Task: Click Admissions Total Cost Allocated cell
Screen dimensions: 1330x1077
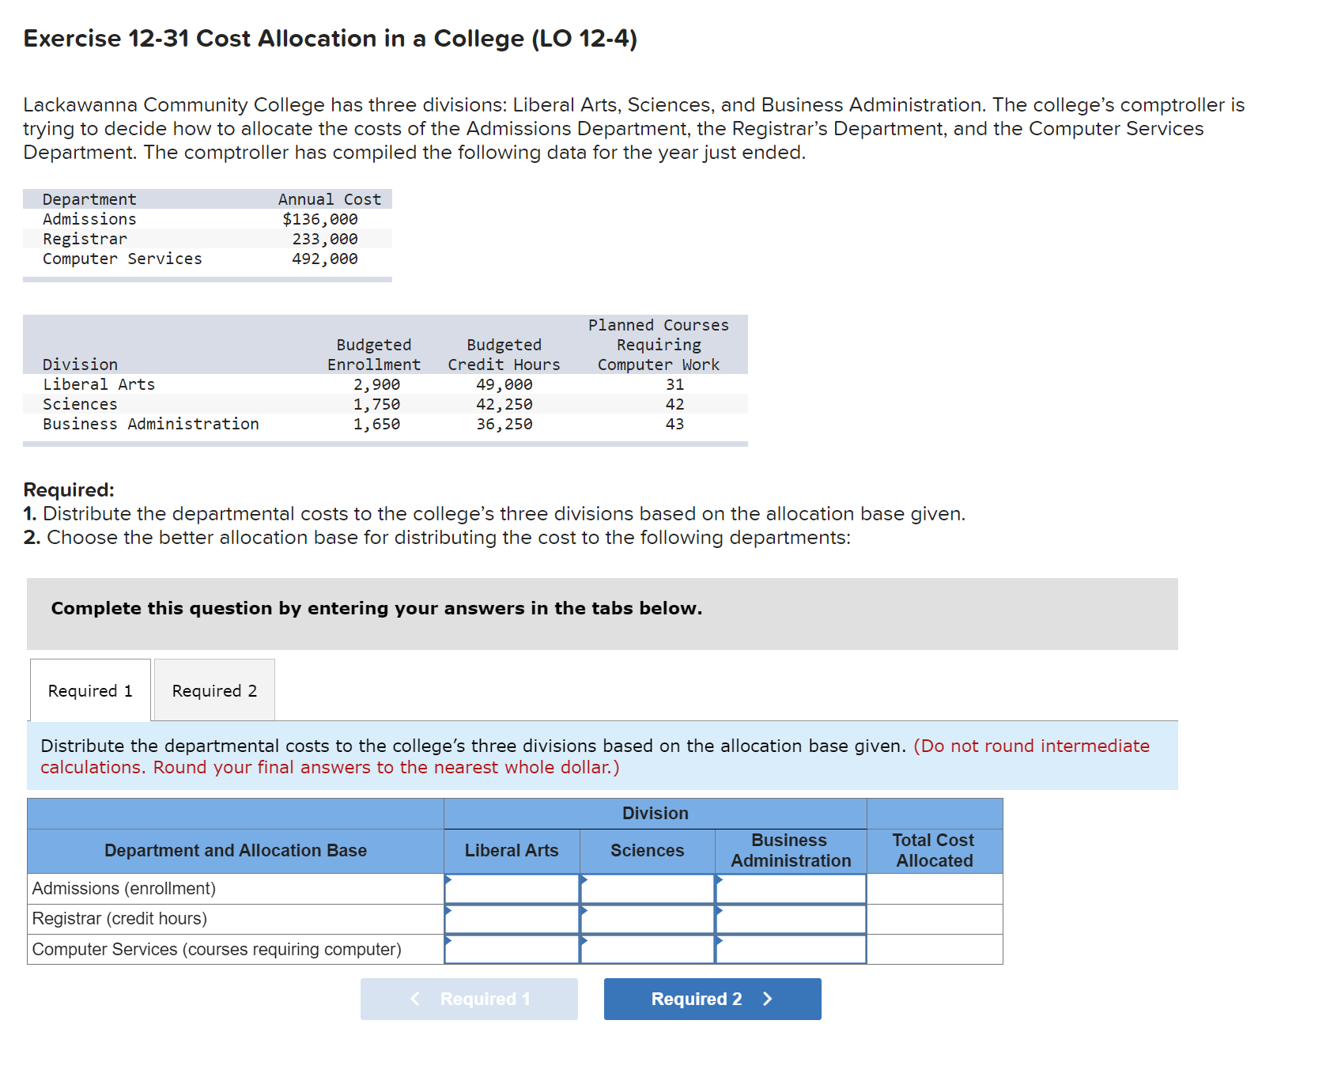Action: pyautogui.click(x=935, y=889)
